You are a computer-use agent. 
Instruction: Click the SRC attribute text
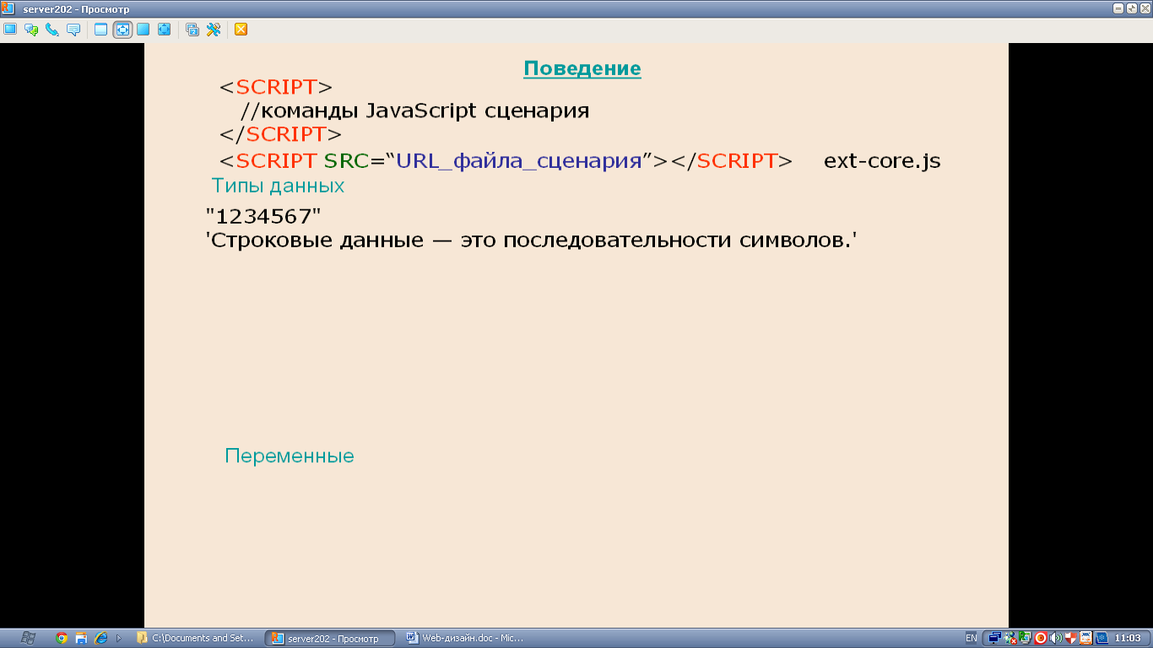tap(347, 161)
